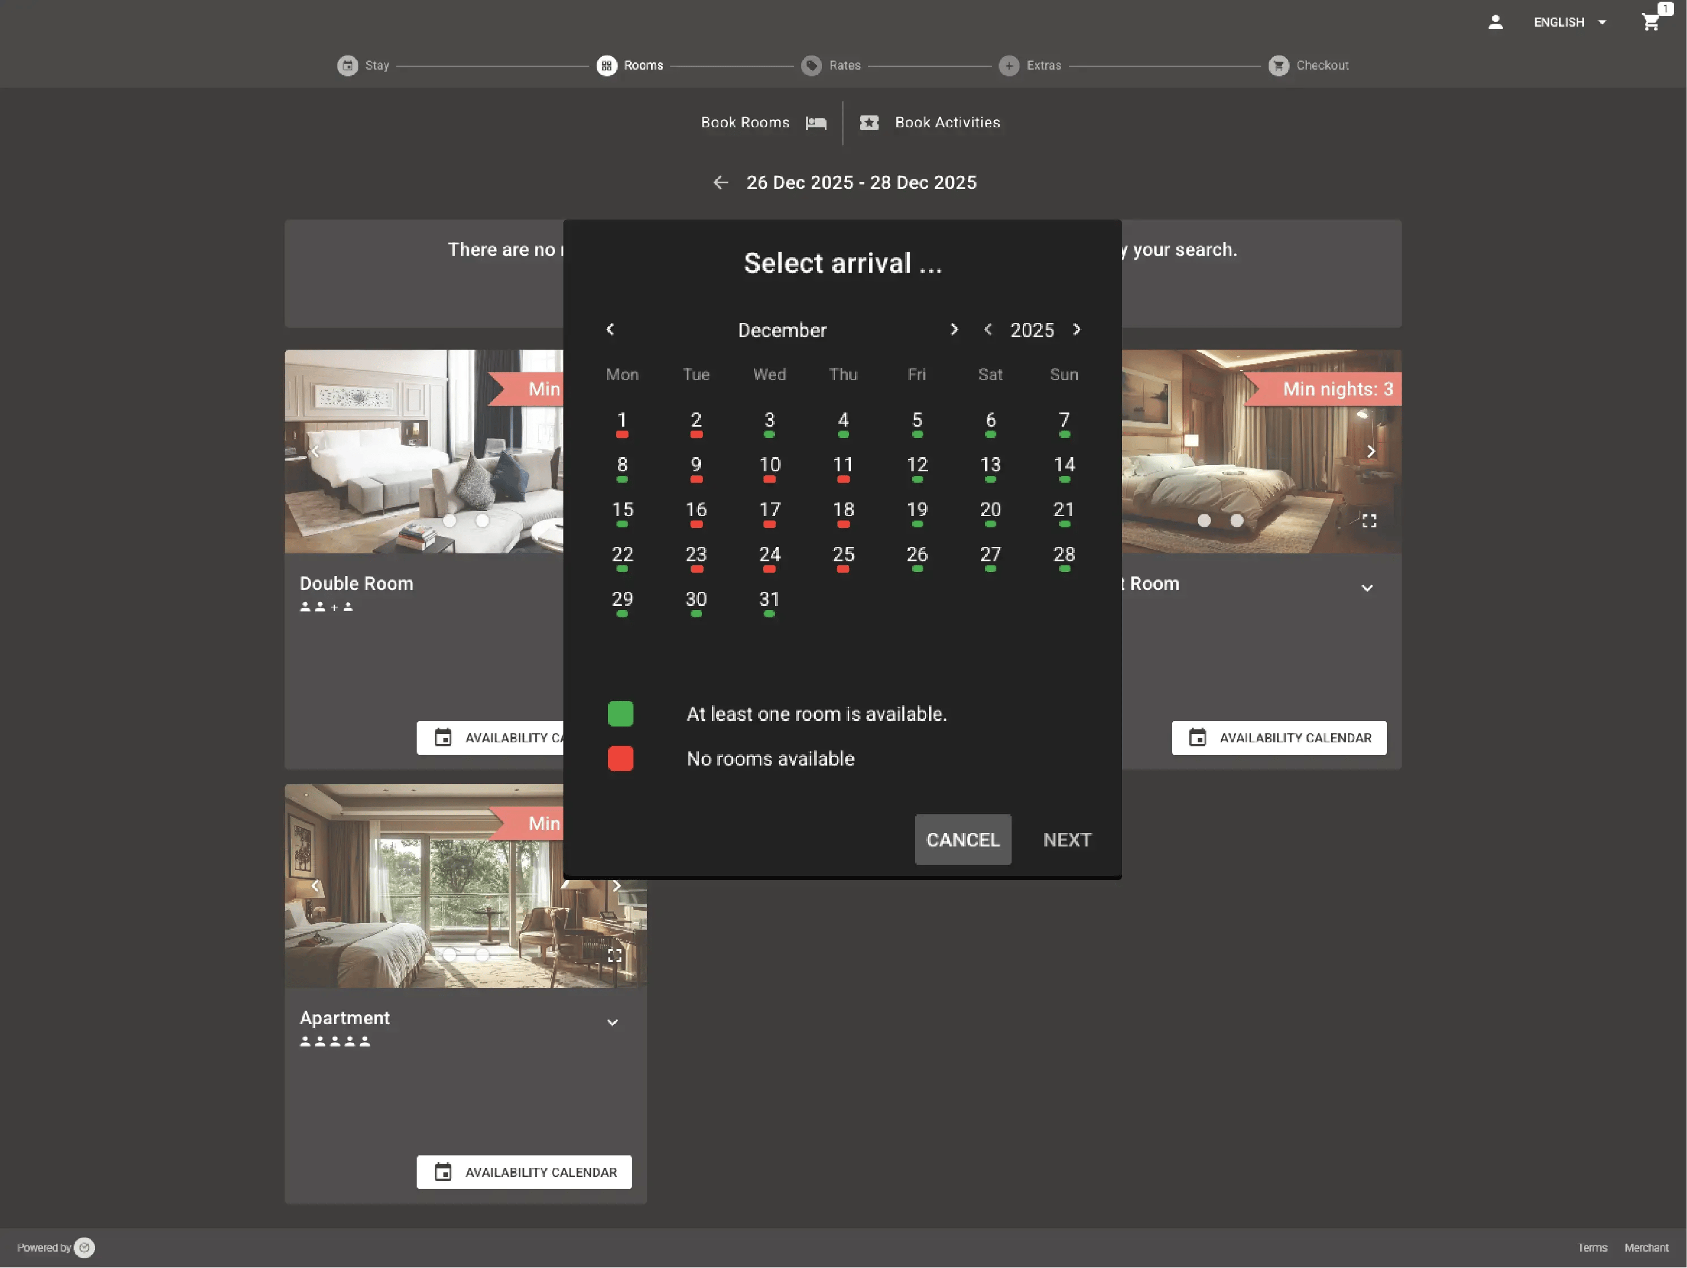Decrease year before 2025
Viewport: 1687px width, 1268px height.
click(988, 329)
